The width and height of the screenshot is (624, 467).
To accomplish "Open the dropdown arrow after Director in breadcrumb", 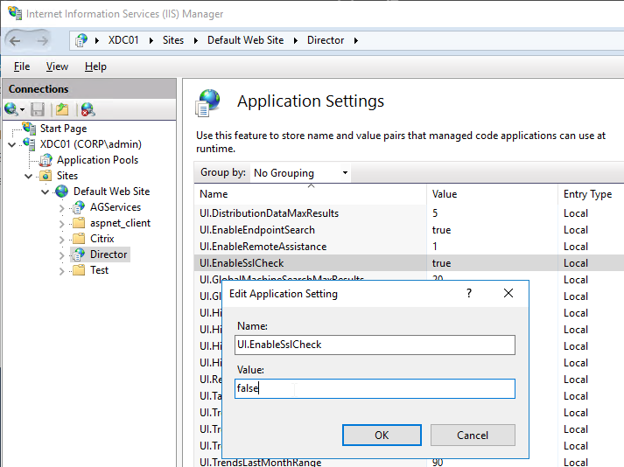I will tap(356, 40).
